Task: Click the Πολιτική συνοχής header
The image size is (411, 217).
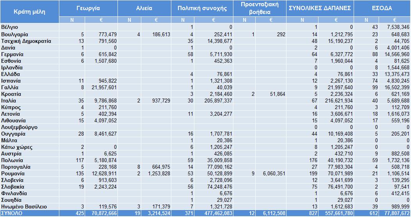Action: [x=202, y=9]
